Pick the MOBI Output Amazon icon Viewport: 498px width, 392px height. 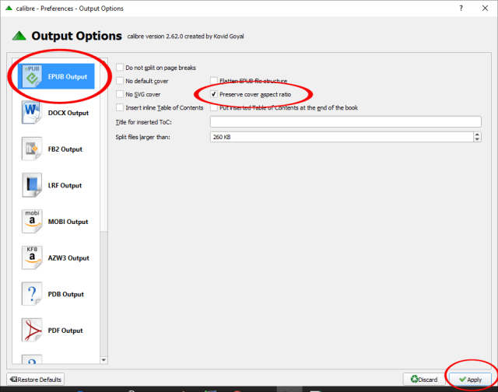pyautogui.click(x=32, y=221)
